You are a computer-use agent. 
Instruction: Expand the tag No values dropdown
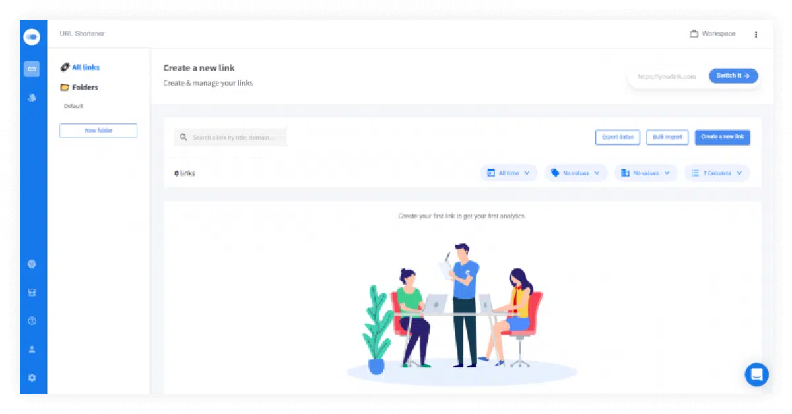point(576,173)
